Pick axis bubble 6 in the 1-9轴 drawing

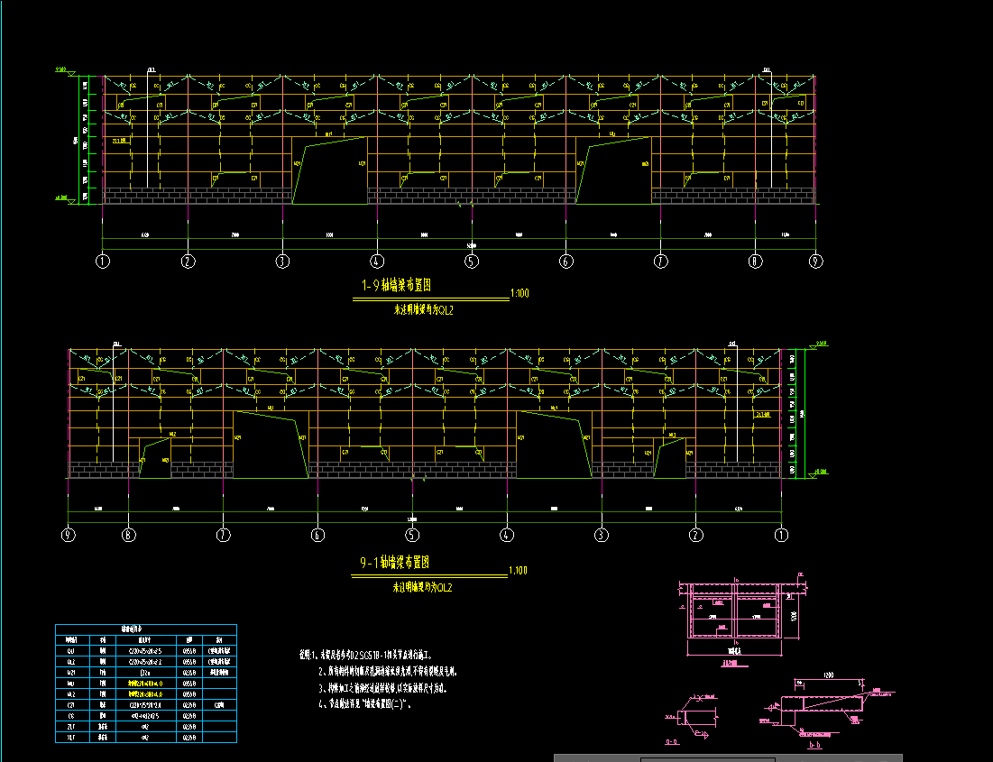[566, 261]
